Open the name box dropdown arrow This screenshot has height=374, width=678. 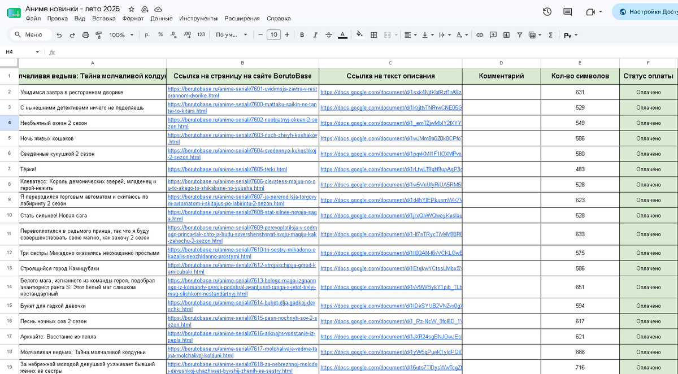[x=38, y=52]
